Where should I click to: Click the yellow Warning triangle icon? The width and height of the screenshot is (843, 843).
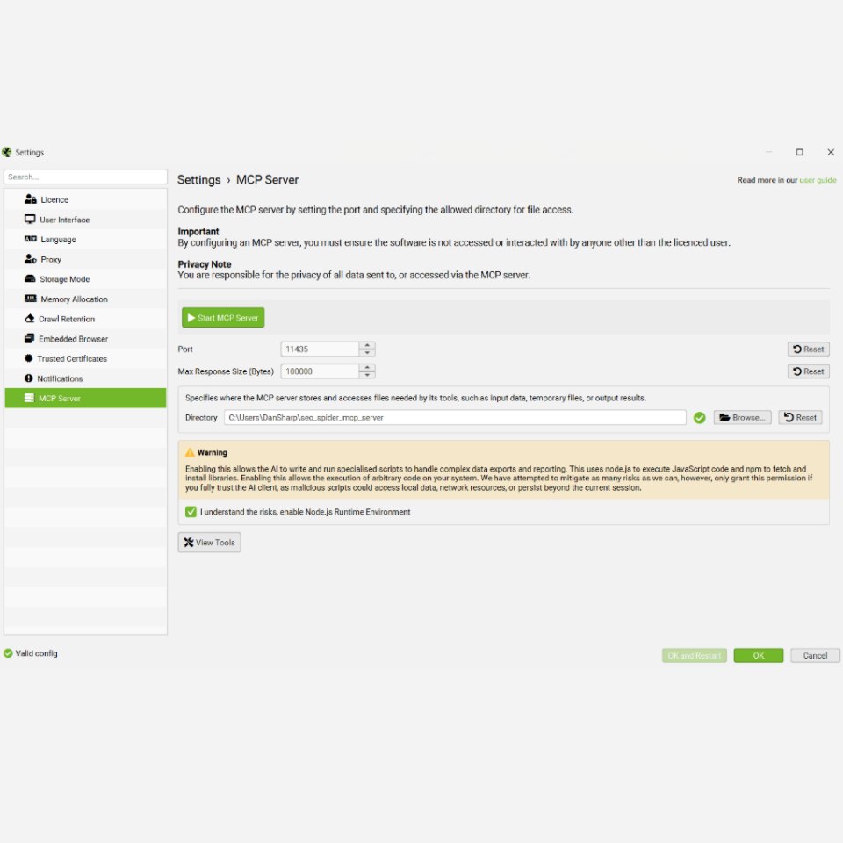click(x=190, y=452)
